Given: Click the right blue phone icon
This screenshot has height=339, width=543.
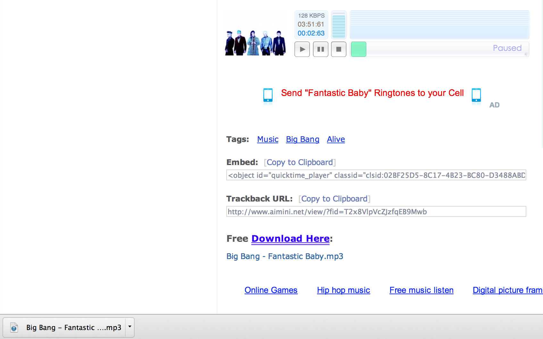Looking at the screenshot, I should tap(476, 95).
